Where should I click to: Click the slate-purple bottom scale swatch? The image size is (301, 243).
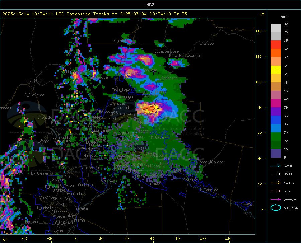point(276,153)
